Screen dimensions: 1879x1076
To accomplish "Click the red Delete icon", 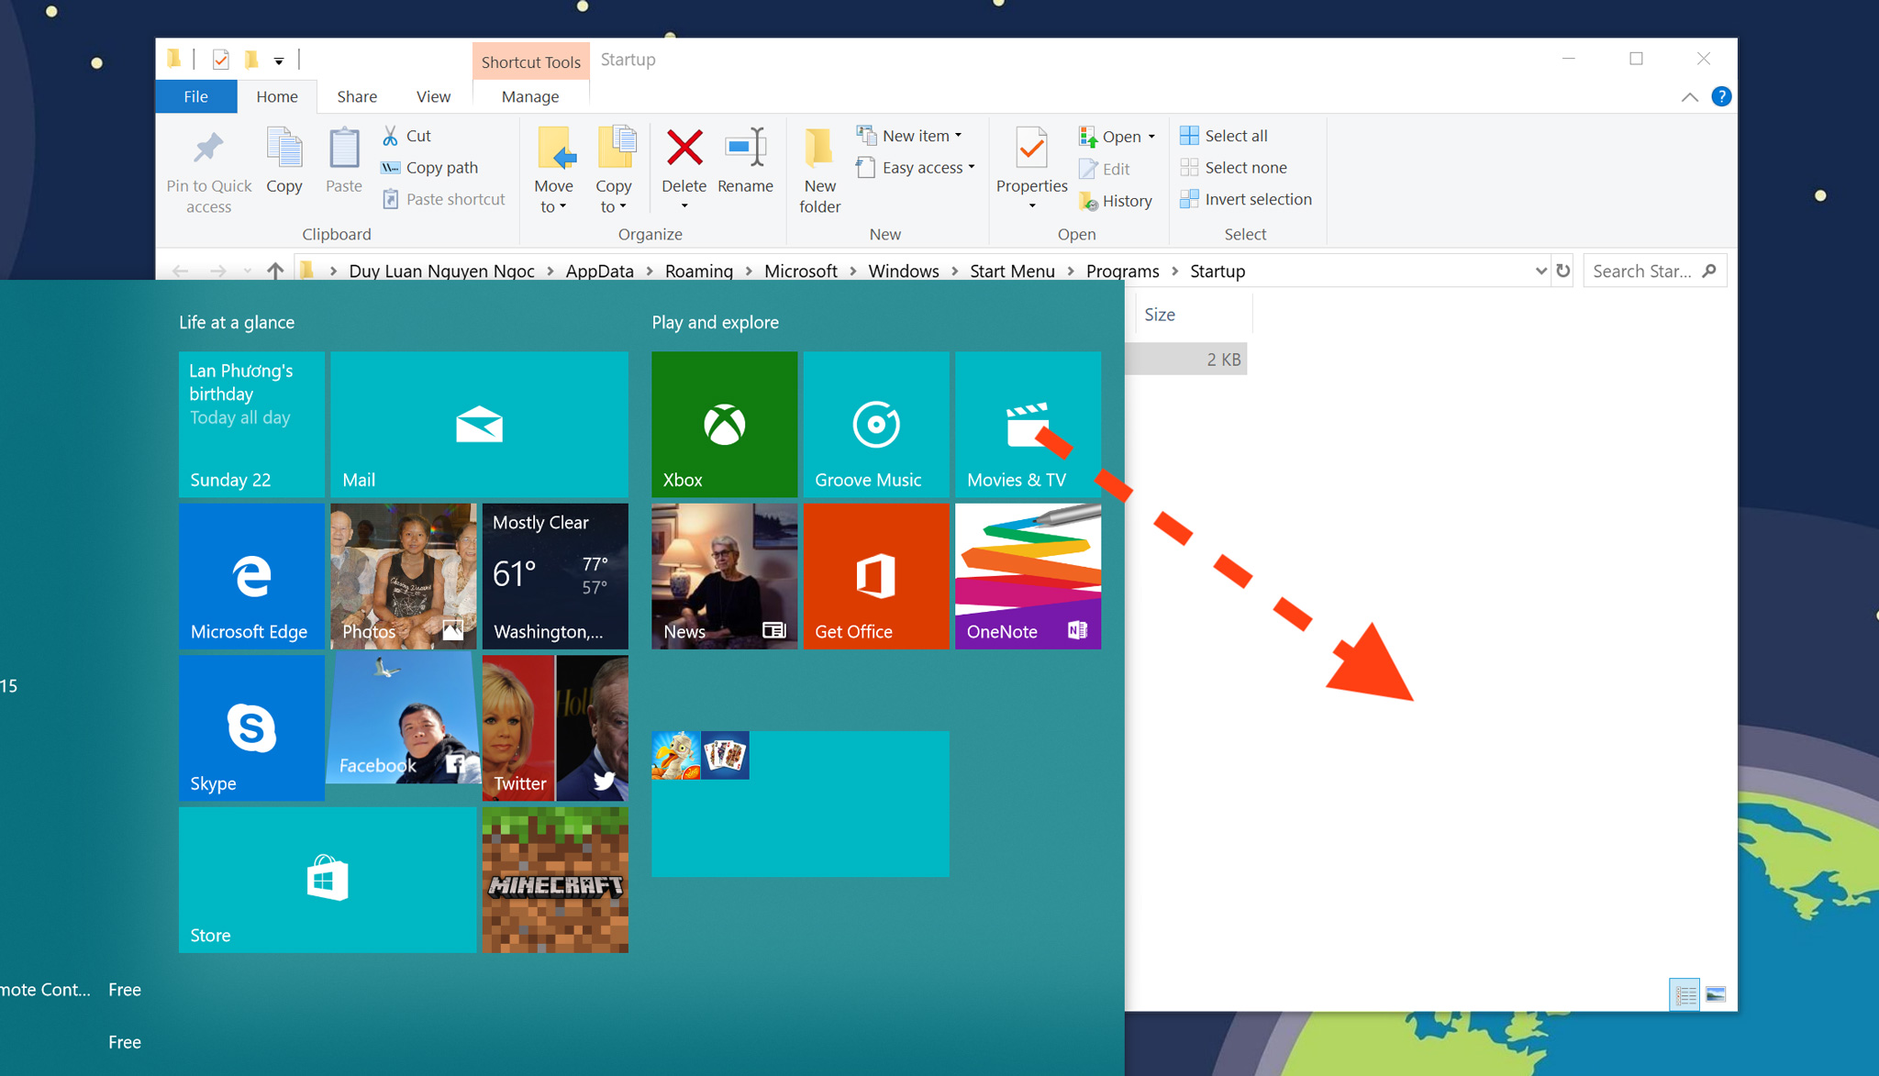I will pyautogui.click(x=684, y=148).
